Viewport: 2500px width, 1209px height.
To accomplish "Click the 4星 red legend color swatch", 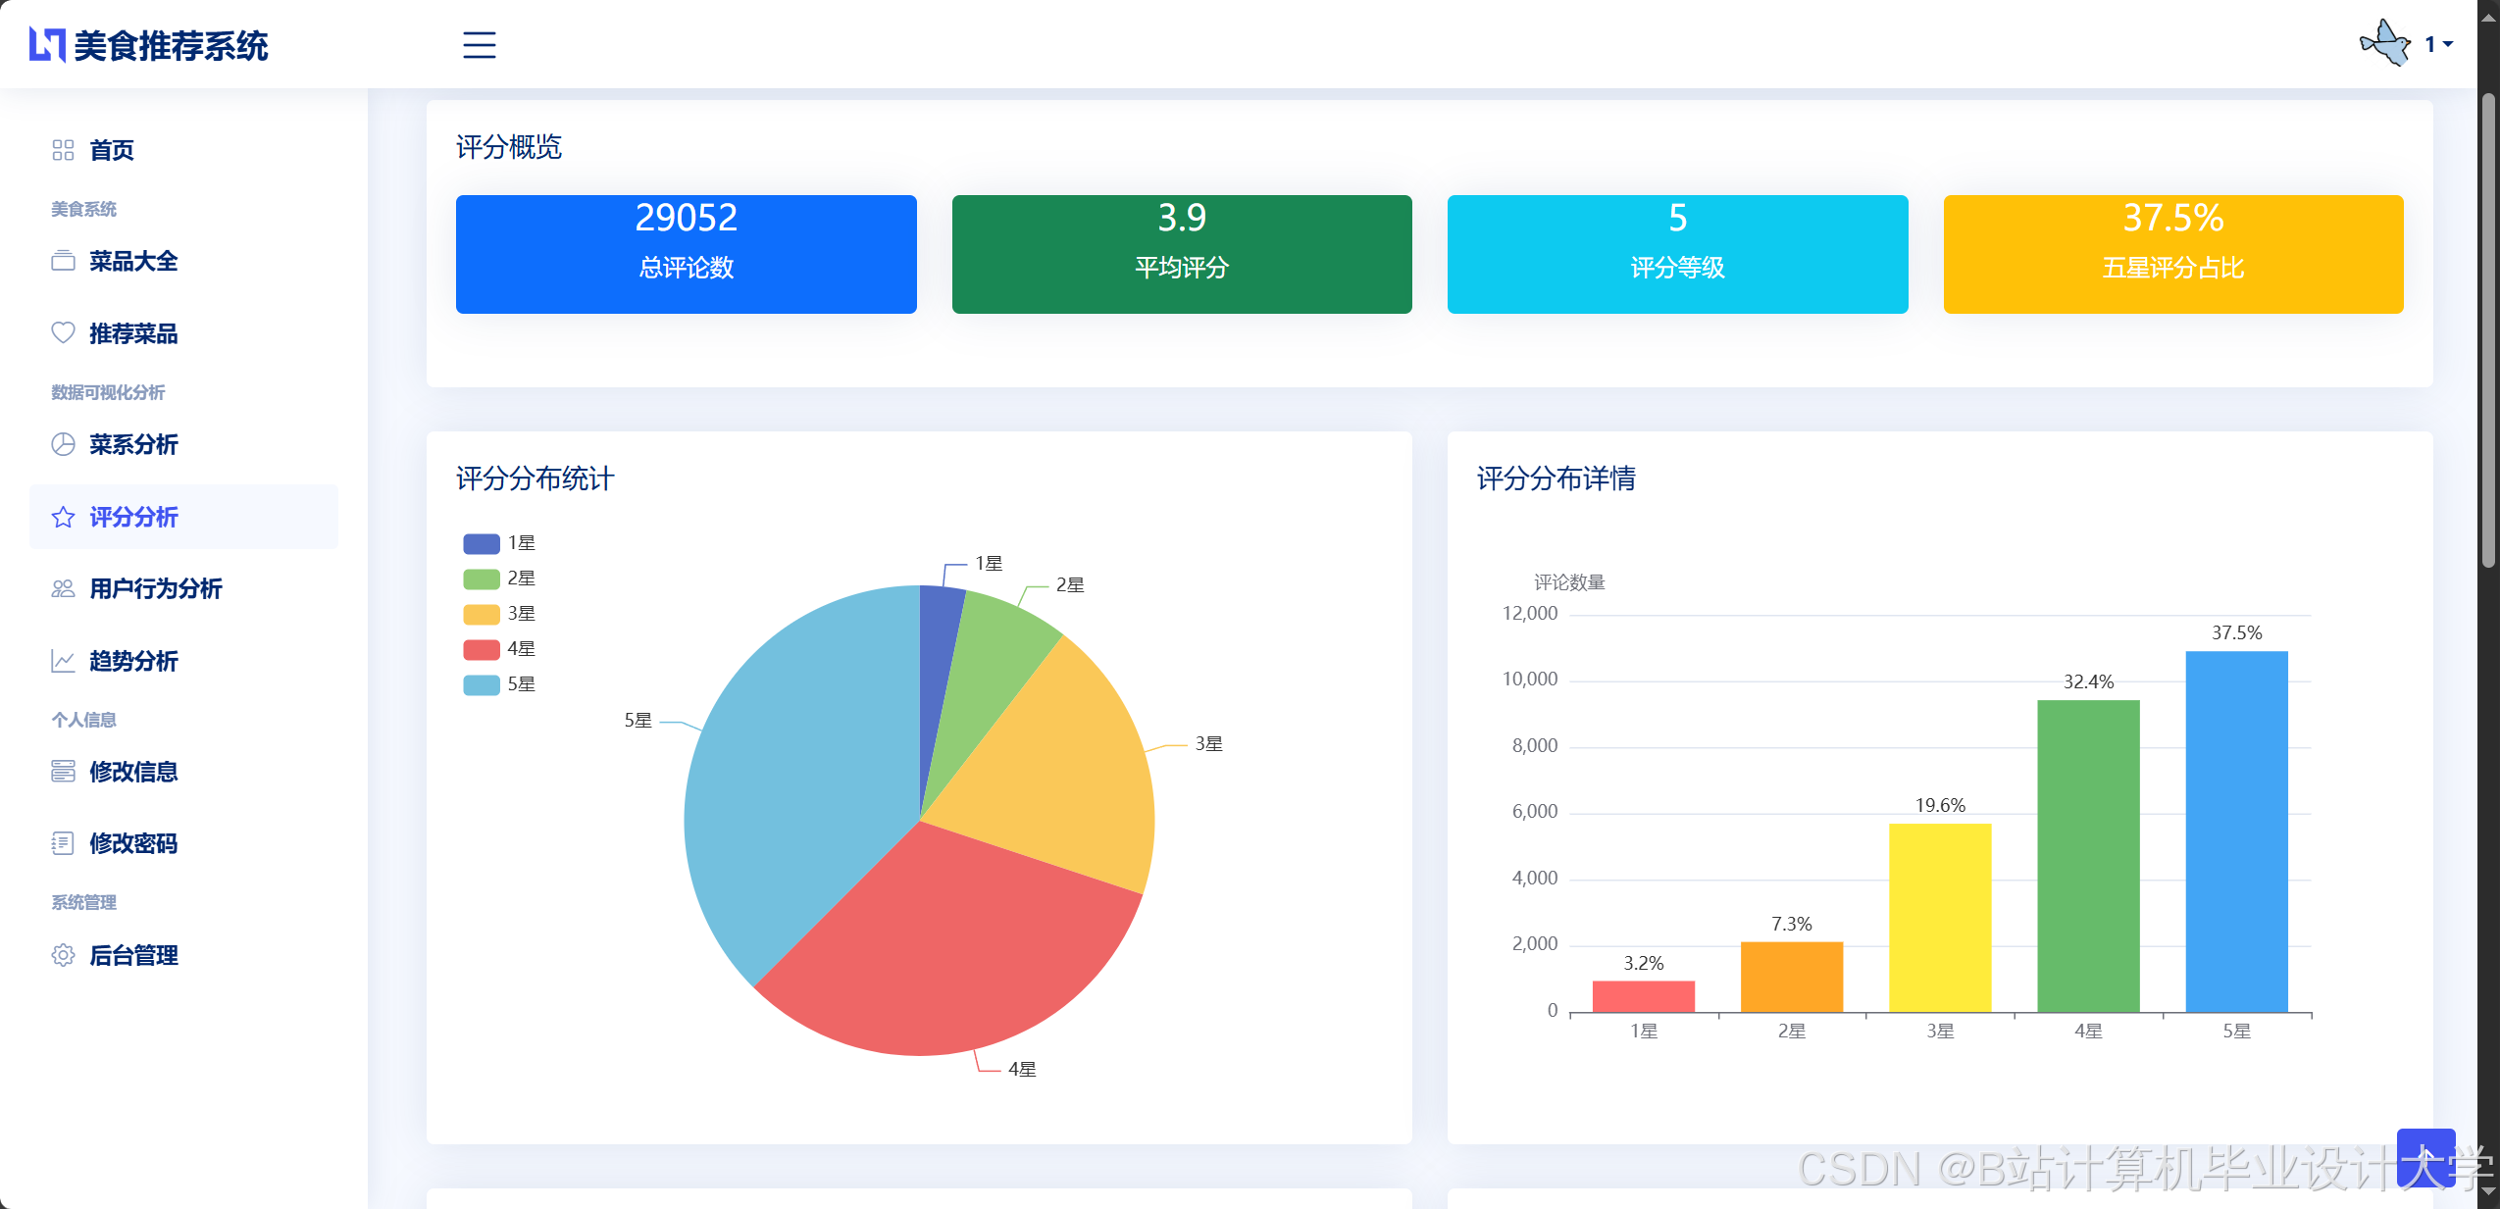I will click(x=482, y=649).
